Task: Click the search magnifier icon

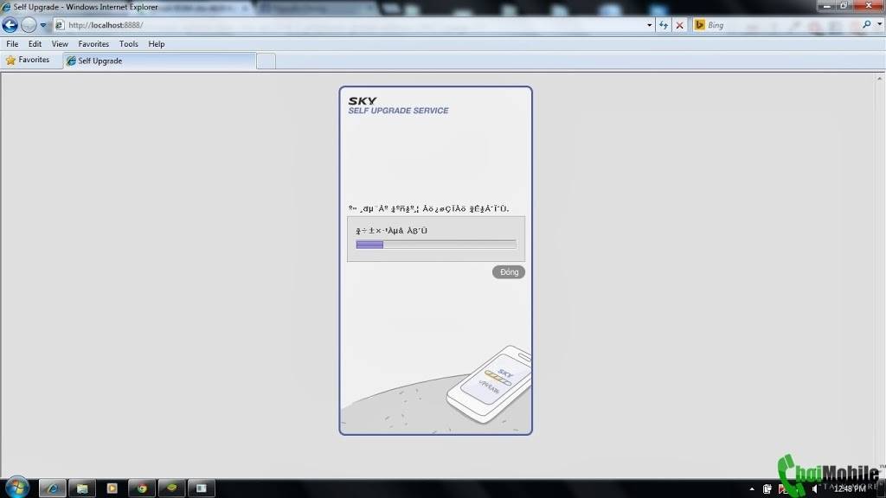Action: point(867,24)
